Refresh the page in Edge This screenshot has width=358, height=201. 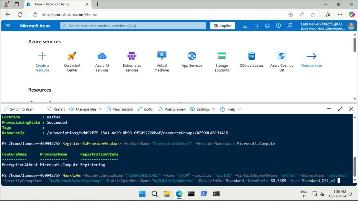(x=20, y=15)
